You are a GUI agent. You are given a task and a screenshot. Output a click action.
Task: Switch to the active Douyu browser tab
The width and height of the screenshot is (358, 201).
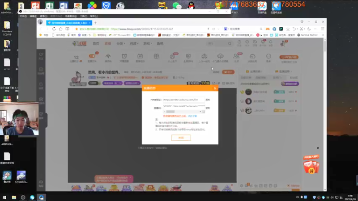coord(68,23)
